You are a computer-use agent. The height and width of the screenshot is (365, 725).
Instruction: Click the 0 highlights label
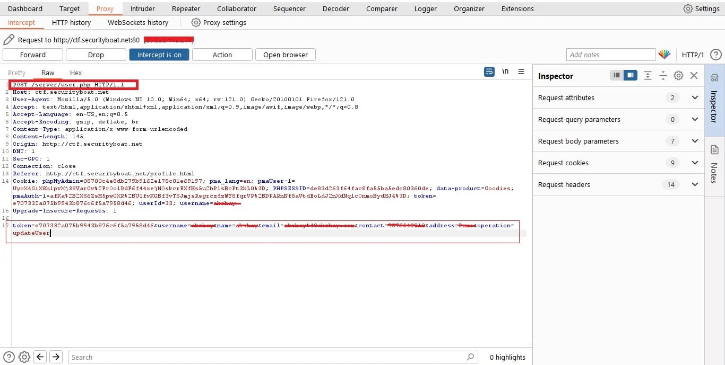click(507, 357)
